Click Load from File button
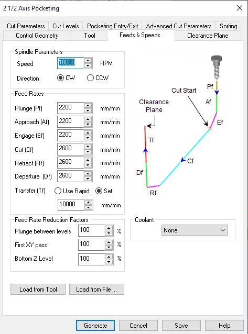Image resolution: width=248 pixels, height=334 pixels. 96,290
